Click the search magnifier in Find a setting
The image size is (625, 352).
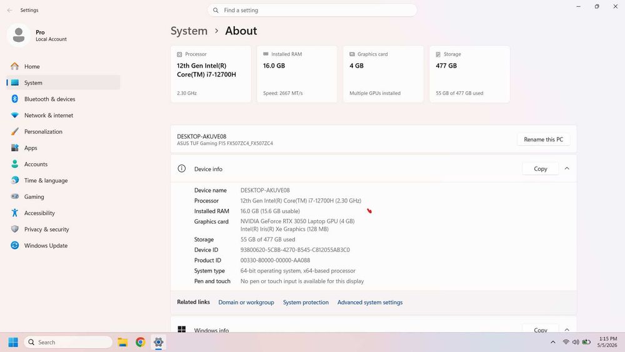tap(216, 11)
